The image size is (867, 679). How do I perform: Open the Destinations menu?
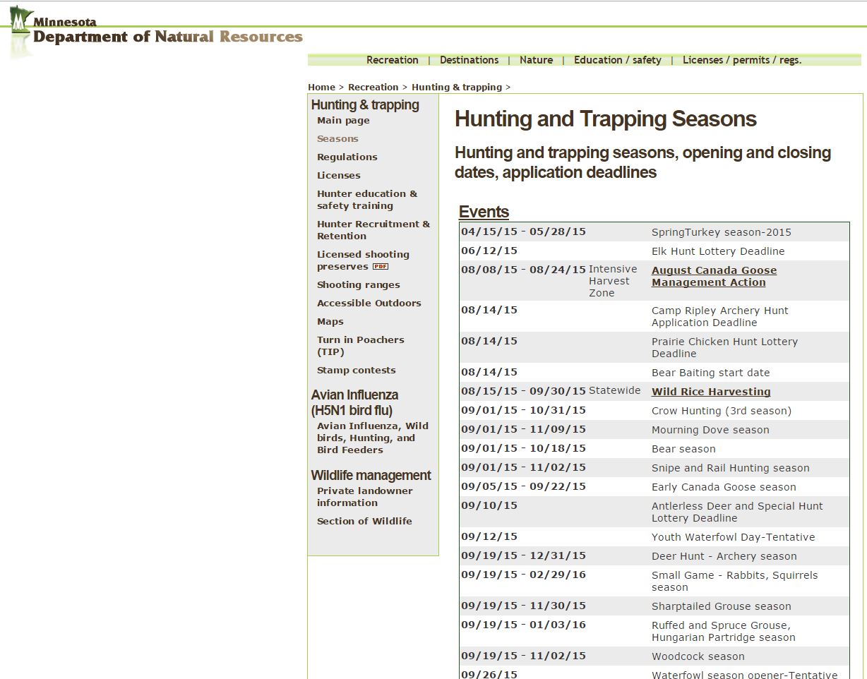pos(469,60)
